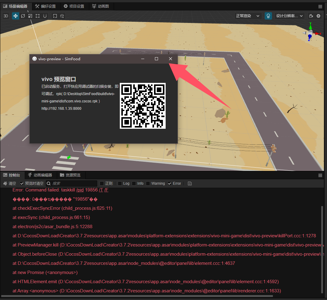Toggle the snap magnet tool
This screenshot has height=300, width=327.
point(45,16)
